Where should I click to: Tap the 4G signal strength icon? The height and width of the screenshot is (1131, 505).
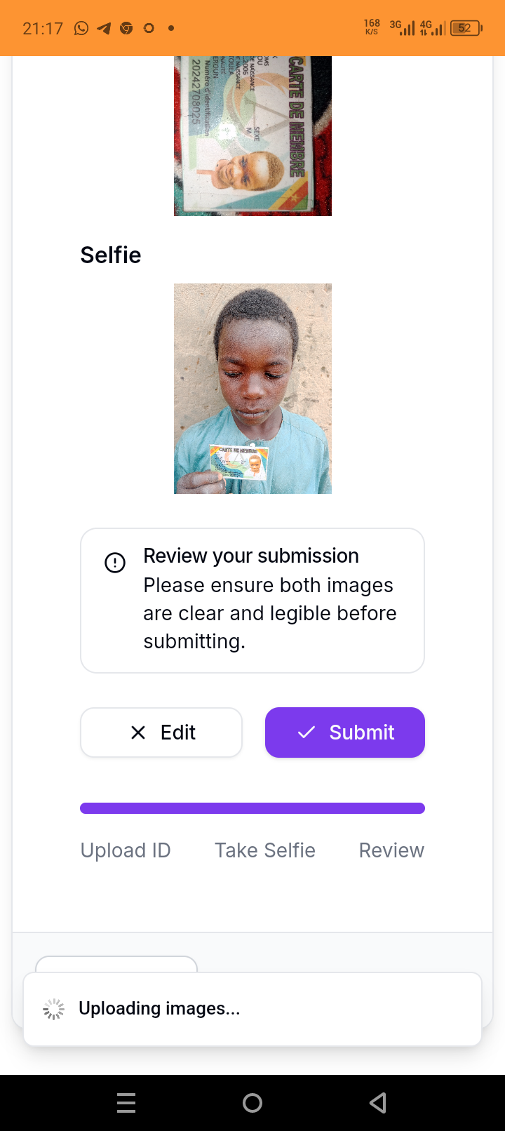(x=432, y=28)
